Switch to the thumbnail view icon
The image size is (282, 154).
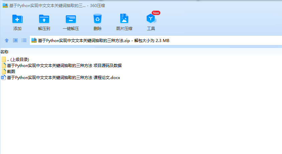[x=15, y=40]
